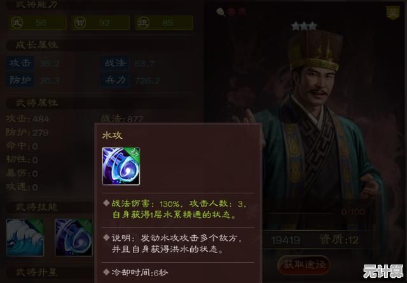Select the 成长属性 section header

pyautogui.click(x=36, y=45)
